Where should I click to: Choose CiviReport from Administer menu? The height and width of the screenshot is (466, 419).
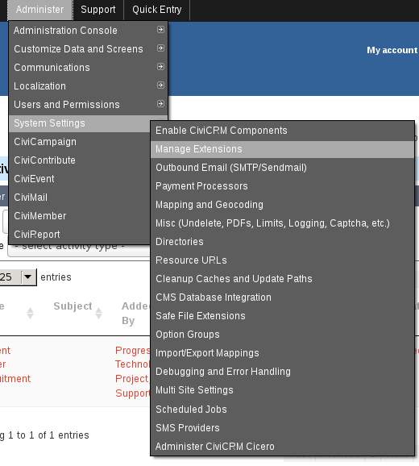click(x=80, y=235)
